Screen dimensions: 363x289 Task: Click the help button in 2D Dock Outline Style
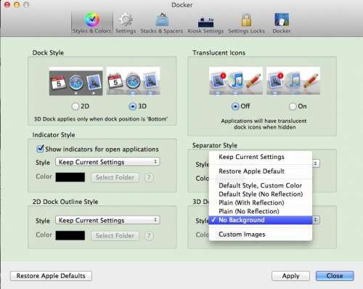coord(149,236)
